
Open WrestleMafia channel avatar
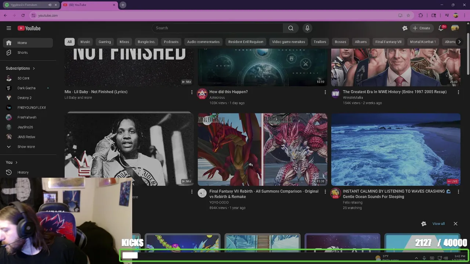pyautogui.click(x=336, y=94)
